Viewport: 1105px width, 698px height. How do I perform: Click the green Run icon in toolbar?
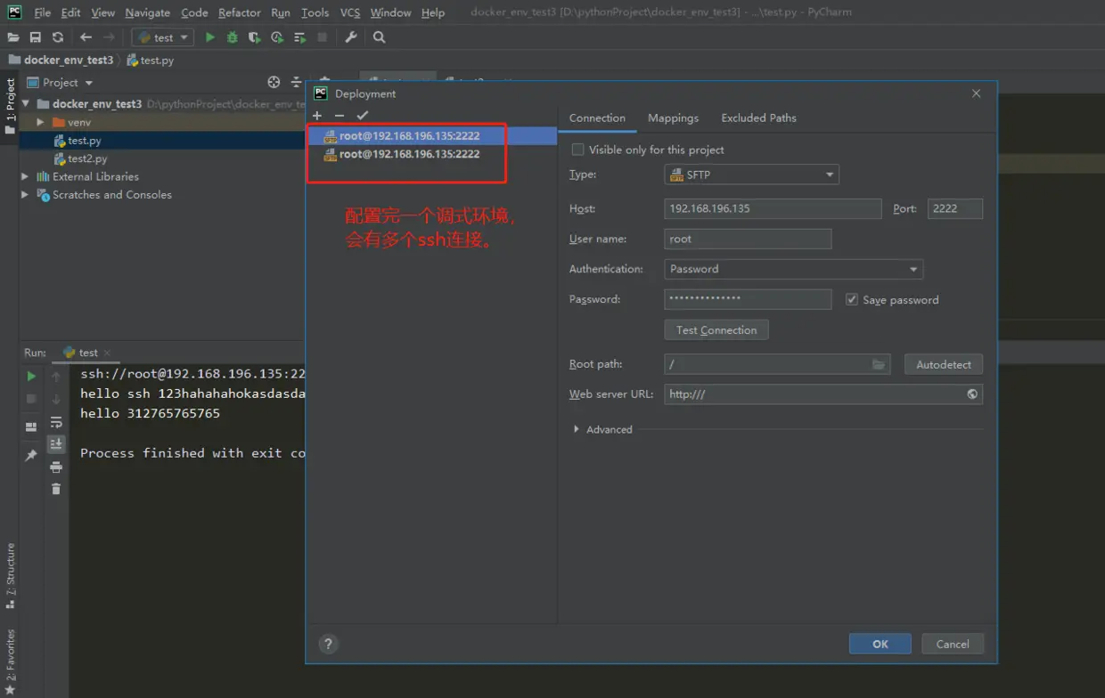pos(210,37)
